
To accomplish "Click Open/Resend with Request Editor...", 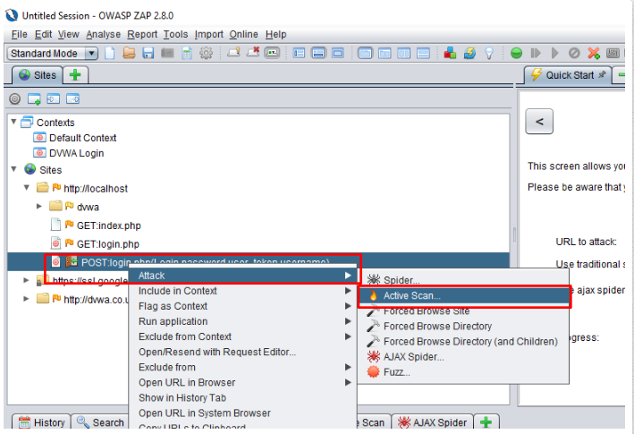I will [242, 352].
